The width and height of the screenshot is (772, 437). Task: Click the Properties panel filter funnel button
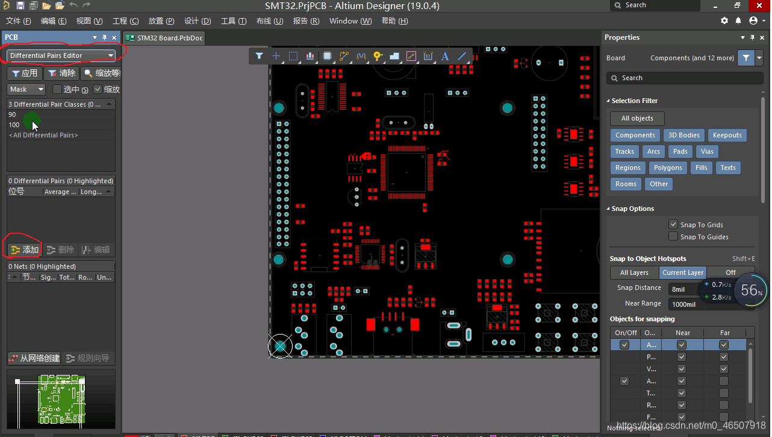tap(746, 58)
